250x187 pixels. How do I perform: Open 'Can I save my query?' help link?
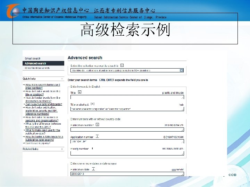click(x=37, y=143)
